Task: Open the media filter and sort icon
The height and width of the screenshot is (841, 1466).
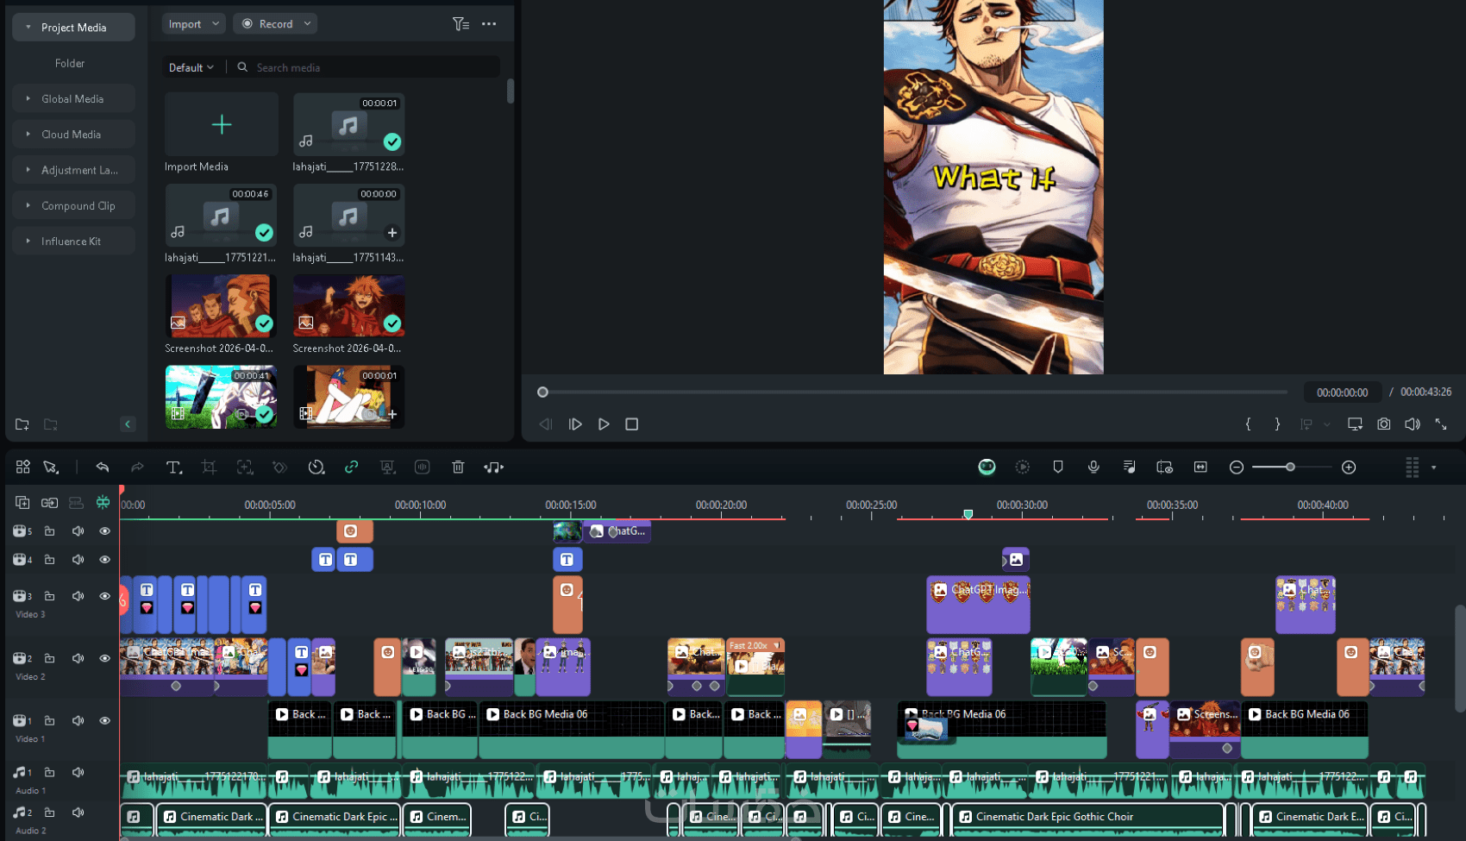Action: pos(460,24)
